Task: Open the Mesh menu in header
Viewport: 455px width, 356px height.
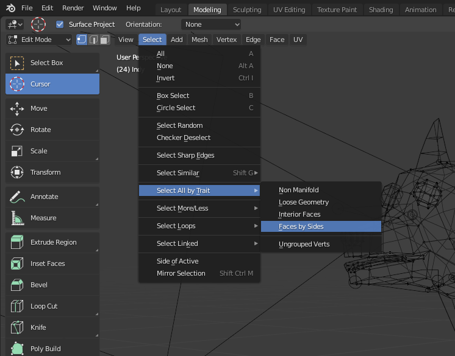Action: click(199, 40)
